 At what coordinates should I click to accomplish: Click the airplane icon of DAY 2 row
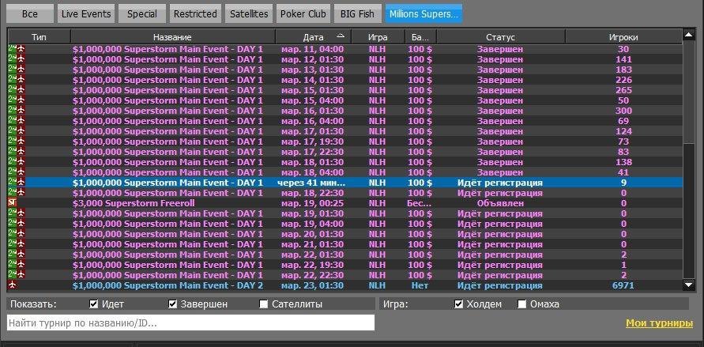[12, 285]
